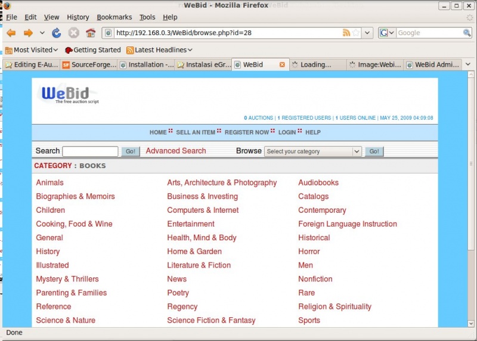The image size is (477, 341).
Task: Open the Advanced Search link
Action: [176, 151]
